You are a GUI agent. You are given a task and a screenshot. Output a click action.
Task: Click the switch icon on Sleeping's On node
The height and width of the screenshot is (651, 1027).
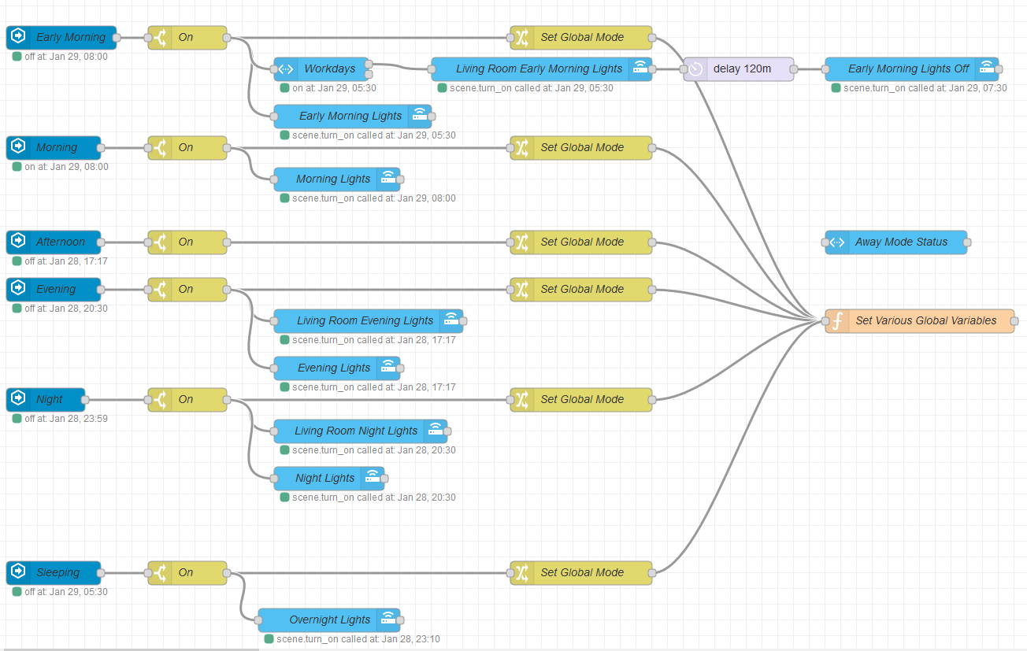click(160, 572)
